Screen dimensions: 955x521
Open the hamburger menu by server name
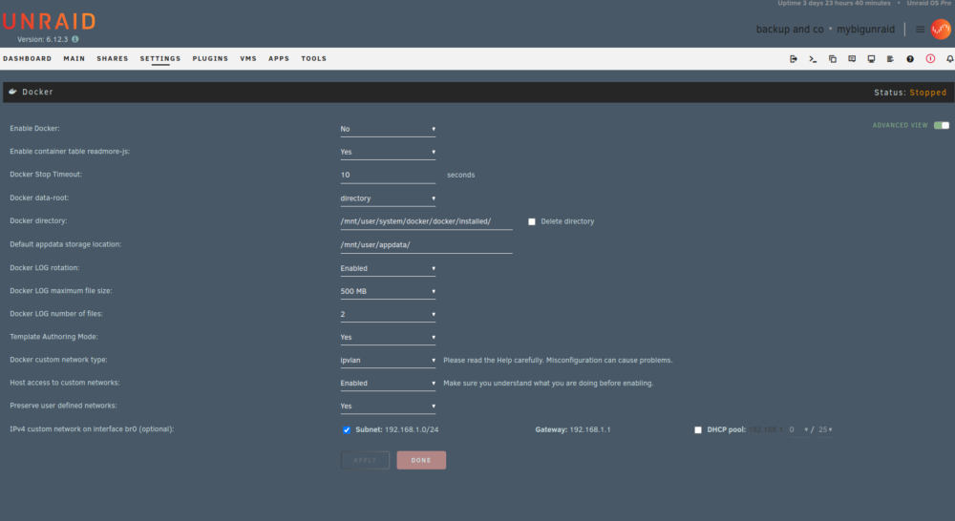tap(920, 30)
